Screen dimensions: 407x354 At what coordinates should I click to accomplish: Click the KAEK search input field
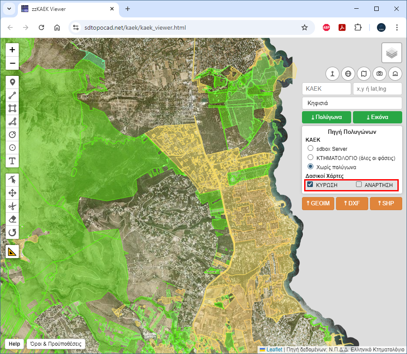point(326,88)
